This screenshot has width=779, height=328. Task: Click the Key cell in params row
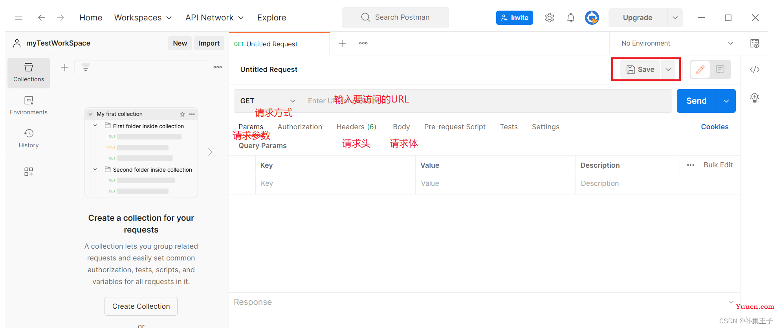click(x=335, y=183)
